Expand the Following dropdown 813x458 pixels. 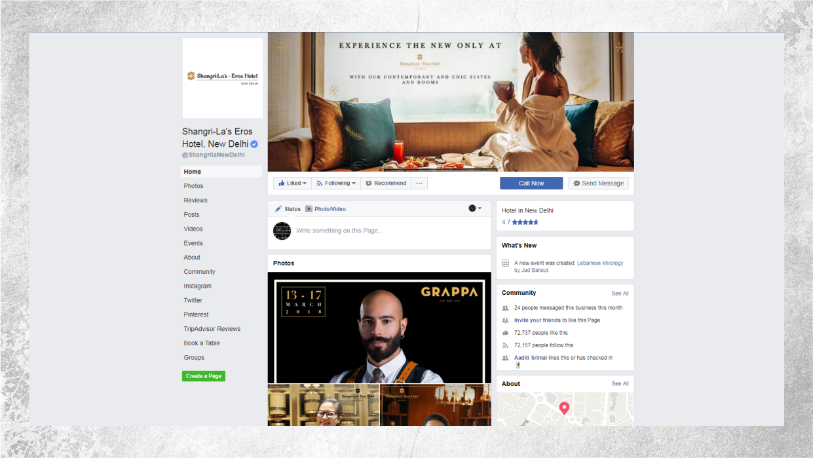(x=336, y=183)
